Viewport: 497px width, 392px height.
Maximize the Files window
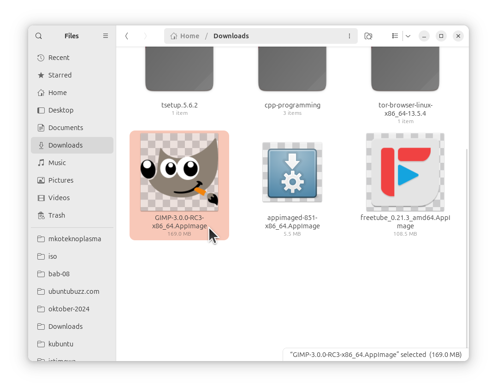click(x=441, y=36)
